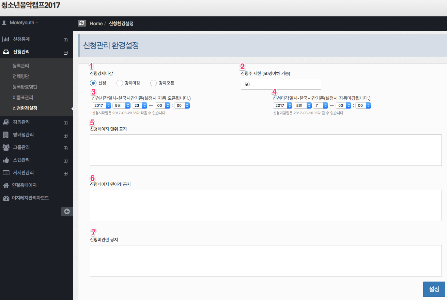Screen dimensions: 447x300
Task: Open the end date day 7 dropdown
Action: (x=321, y=105)
